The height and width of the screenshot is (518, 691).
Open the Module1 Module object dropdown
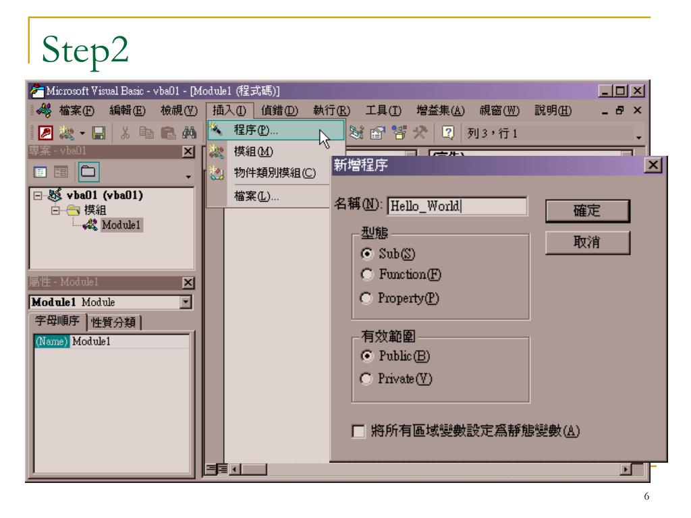186,301
